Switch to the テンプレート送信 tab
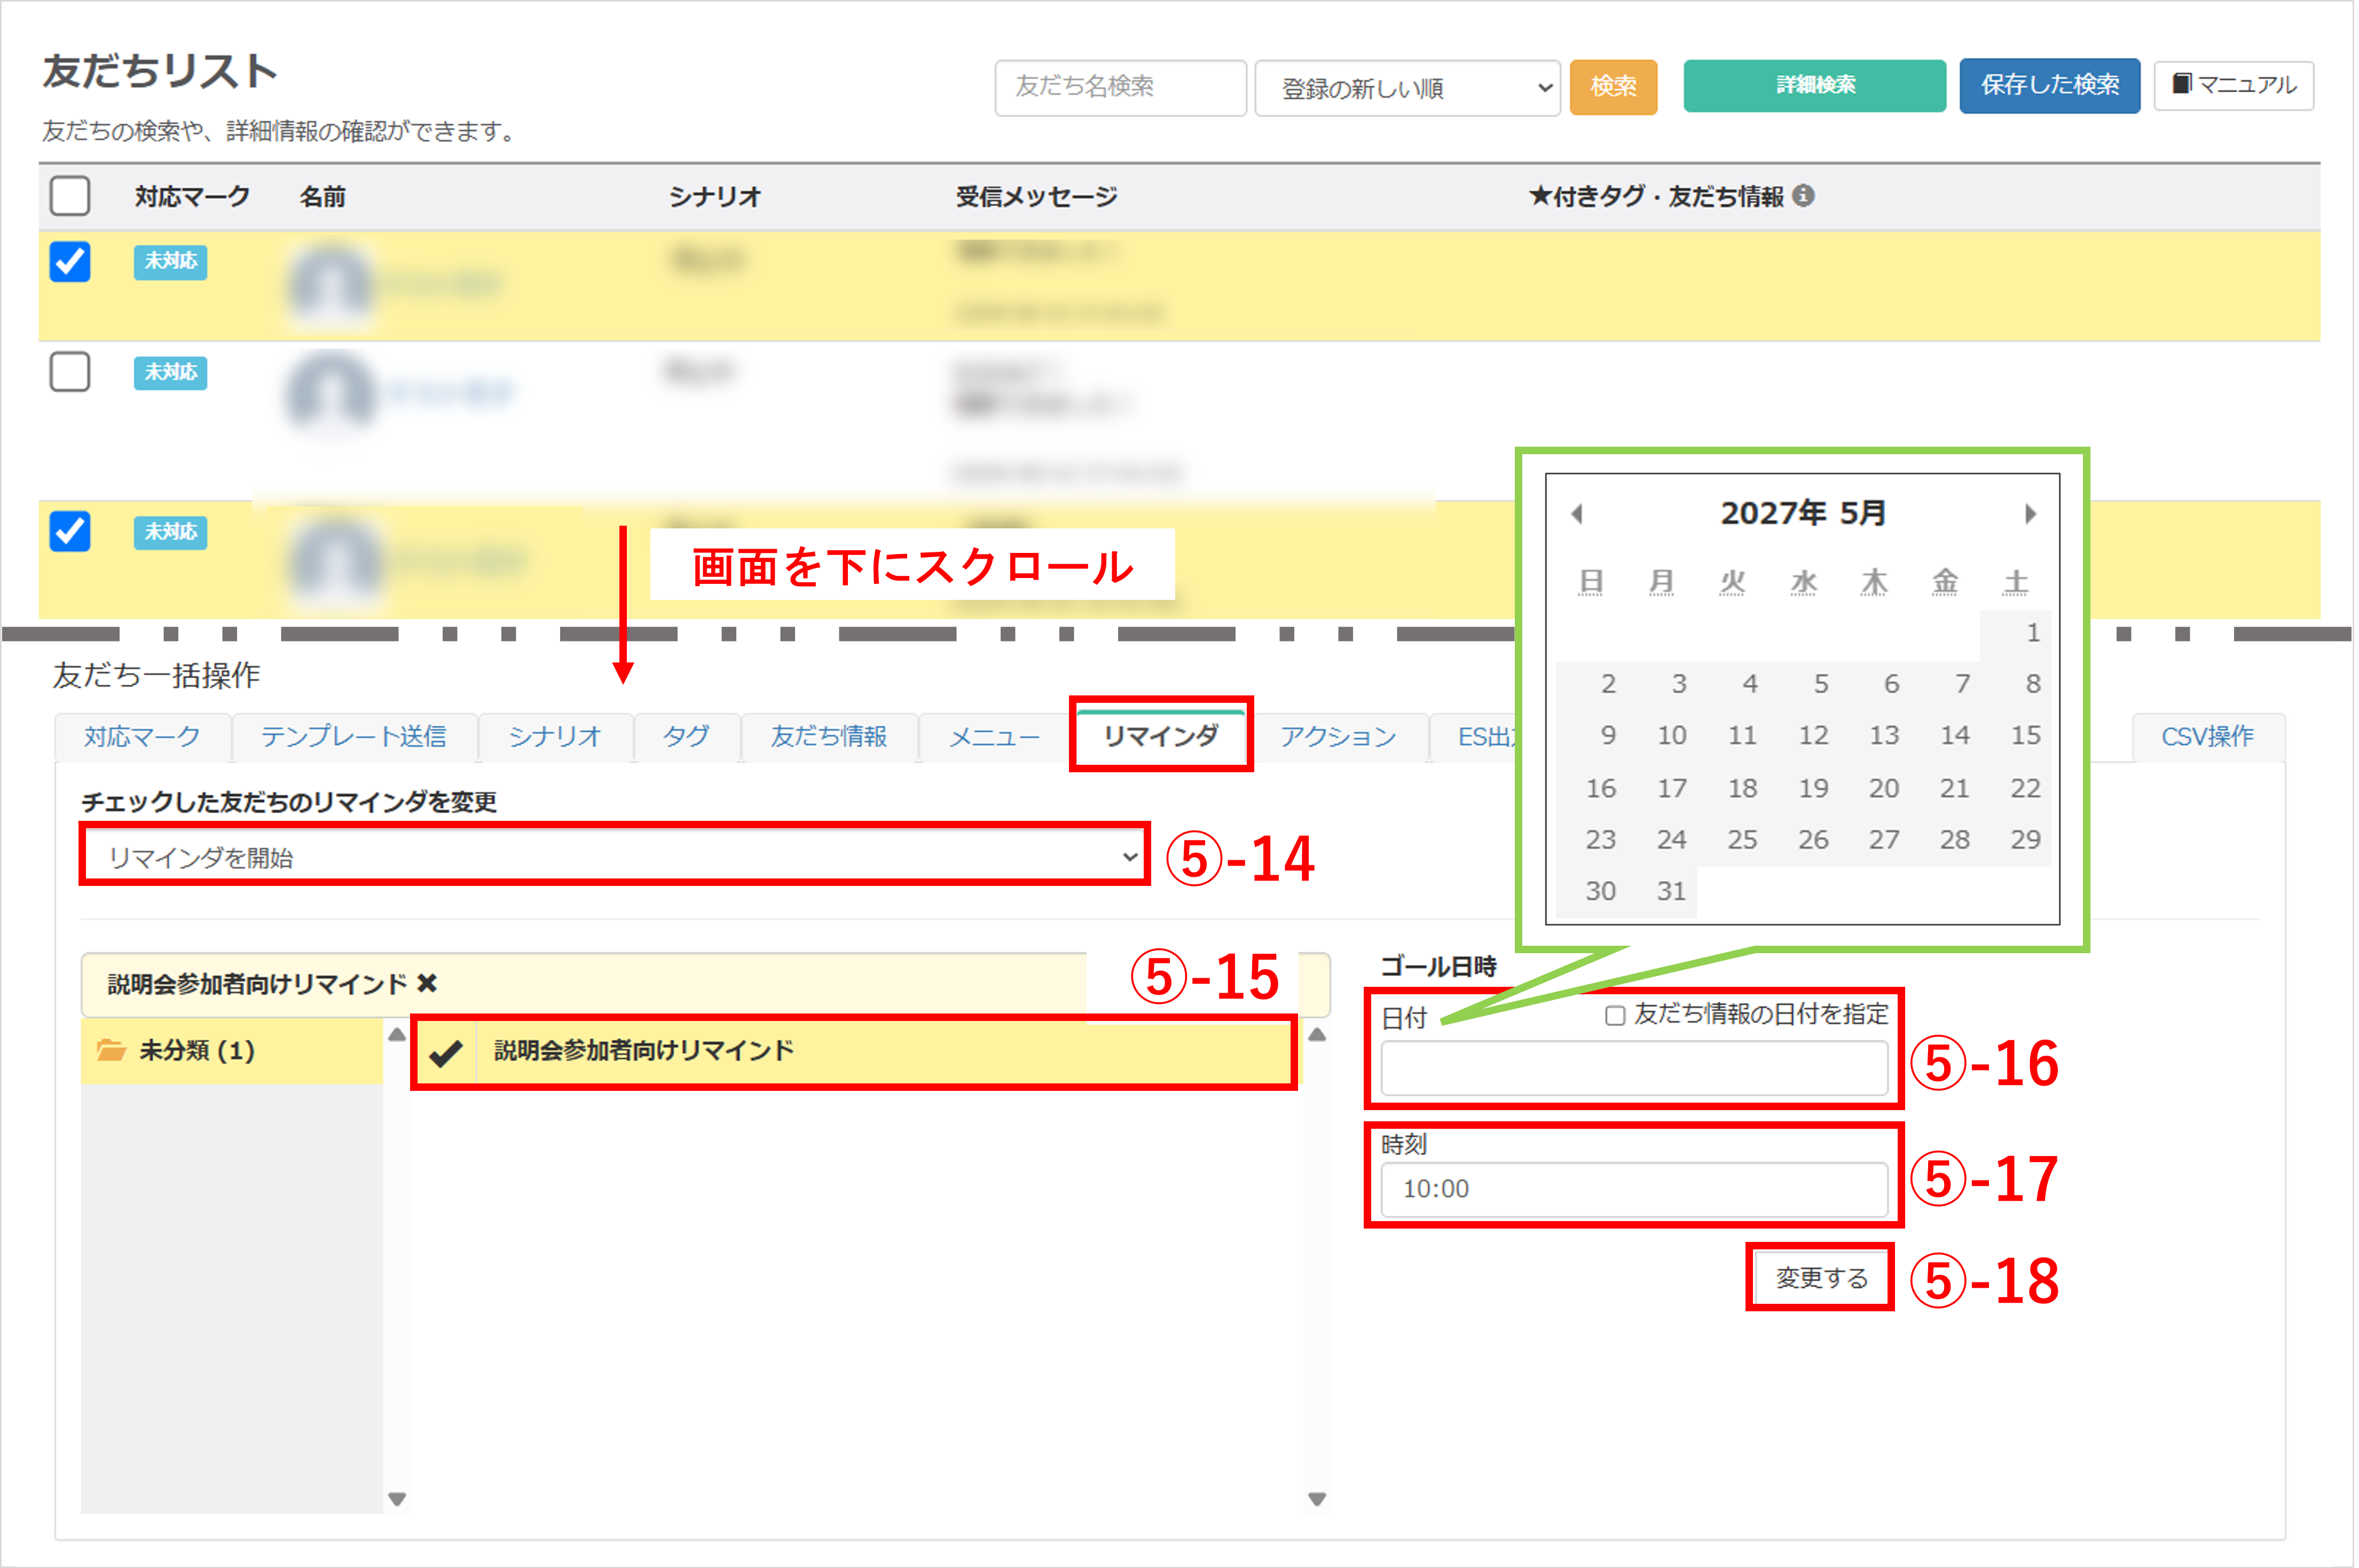The height and width of the screenshot is (1568, 2359). coord(353,737)
